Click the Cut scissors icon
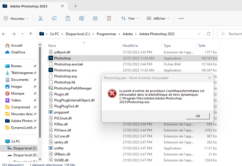 point(41,18)
